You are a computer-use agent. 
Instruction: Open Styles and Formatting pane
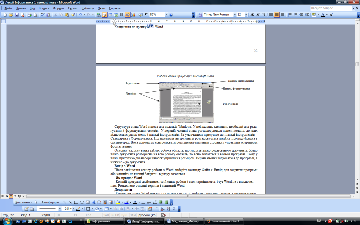200,15
